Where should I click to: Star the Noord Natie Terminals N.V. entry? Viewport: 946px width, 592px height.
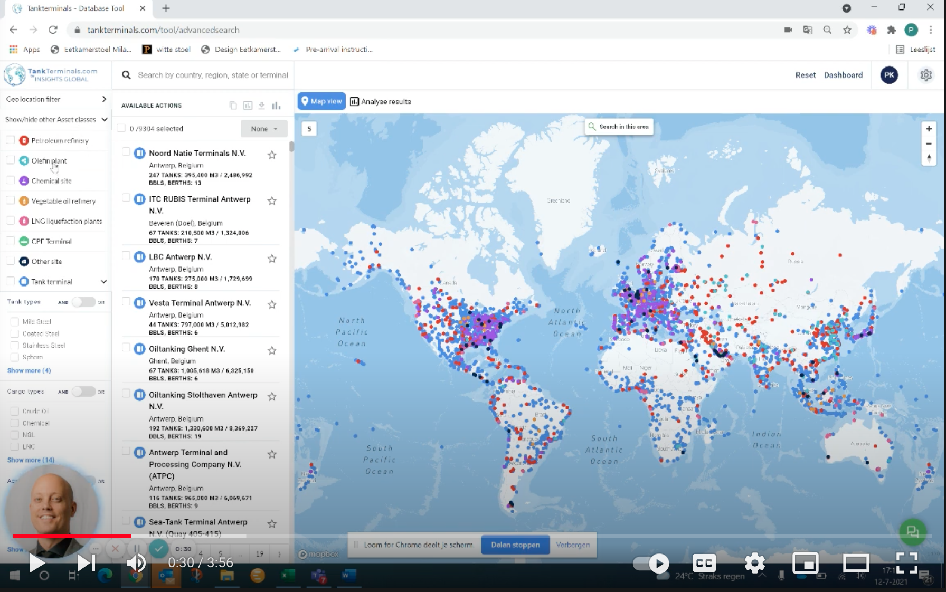pyautogui.click(x=272, y=155)
